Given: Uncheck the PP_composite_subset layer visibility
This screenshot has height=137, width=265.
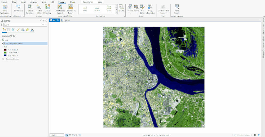Looking at the screenshot, I should [x=5, y=44].
